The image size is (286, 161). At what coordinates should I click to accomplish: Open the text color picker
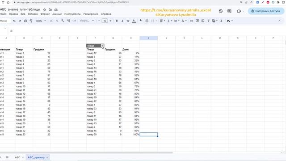(x=134, y=21)
